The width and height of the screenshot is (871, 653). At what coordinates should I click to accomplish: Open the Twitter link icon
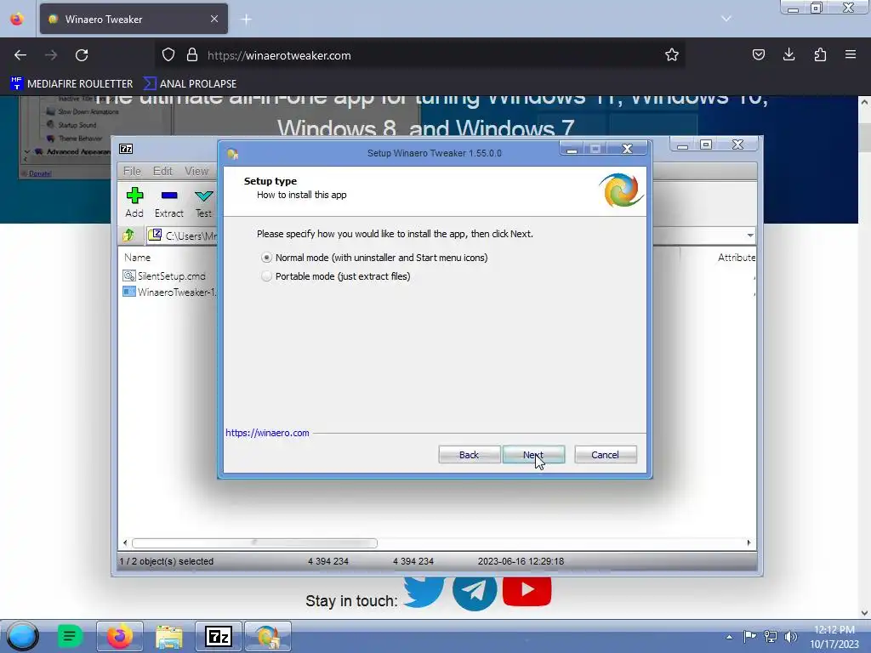[x=424, y=591]
